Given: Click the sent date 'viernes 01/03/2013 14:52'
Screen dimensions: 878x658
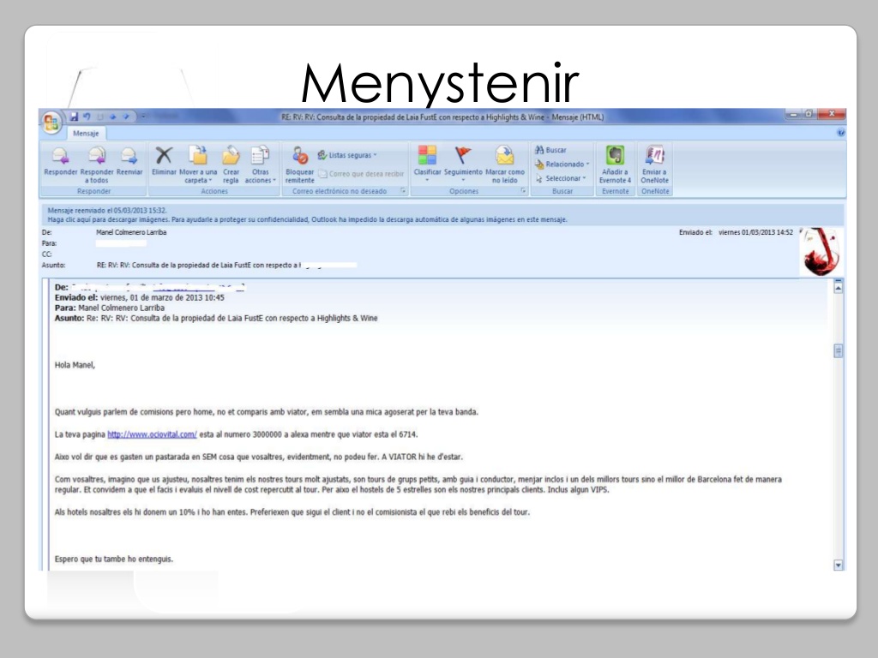Looking at the screenshot, I should [x=755, y=232].
